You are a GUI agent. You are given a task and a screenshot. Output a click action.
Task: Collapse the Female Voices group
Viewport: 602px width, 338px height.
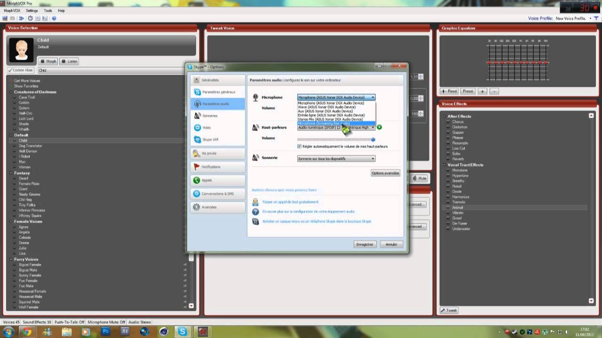[11, 222]
